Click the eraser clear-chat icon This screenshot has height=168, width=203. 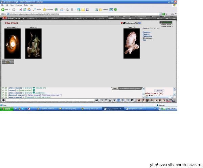click(x=102, y=100)
